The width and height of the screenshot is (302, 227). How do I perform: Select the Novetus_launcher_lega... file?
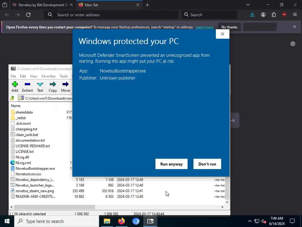pos(35,185)
